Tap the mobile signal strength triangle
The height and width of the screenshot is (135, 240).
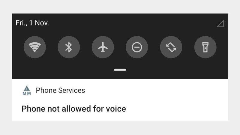coord(220,24)
